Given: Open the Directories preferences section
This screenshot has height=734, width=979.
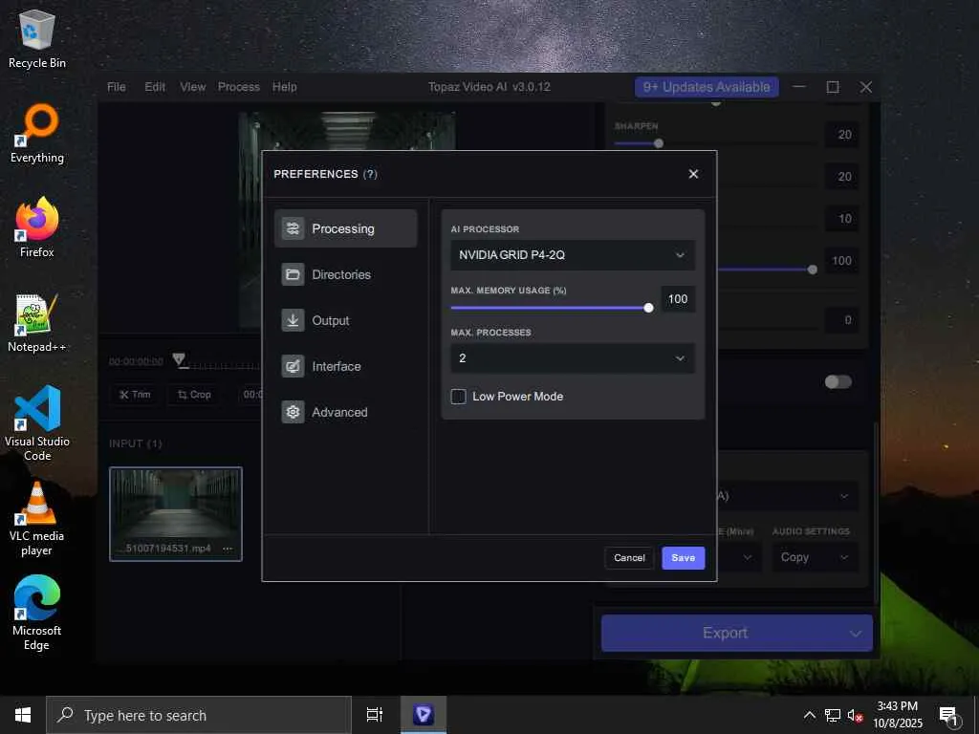Looking at the screenshot, I should [345, 274].
